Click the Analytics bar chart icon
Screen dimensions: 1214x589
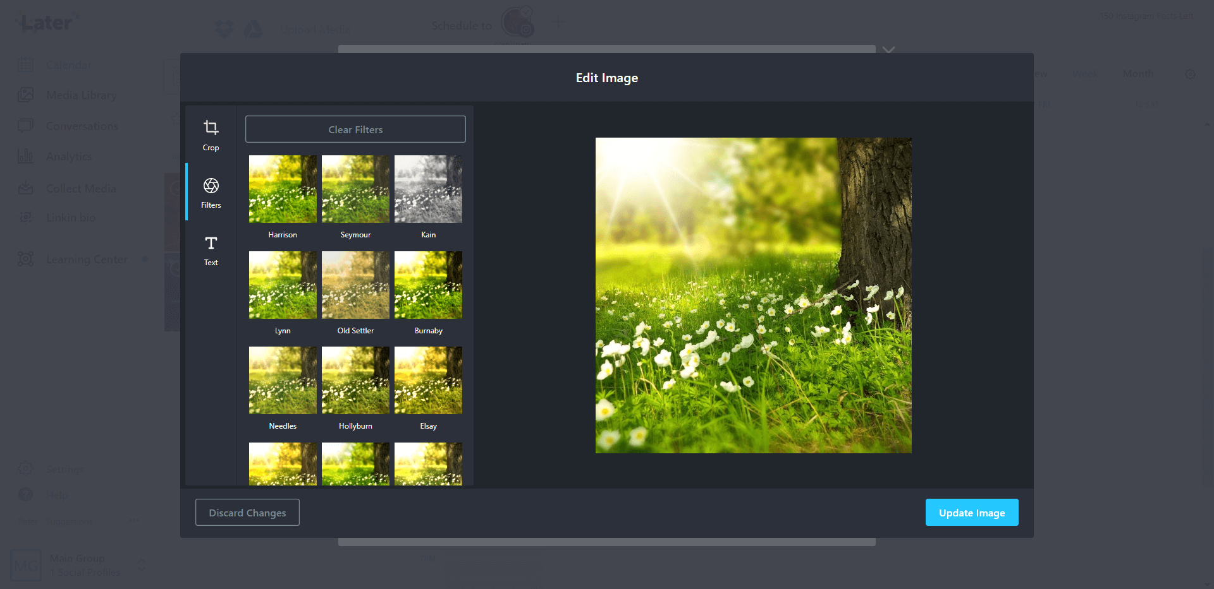click(x=25, y=155)
